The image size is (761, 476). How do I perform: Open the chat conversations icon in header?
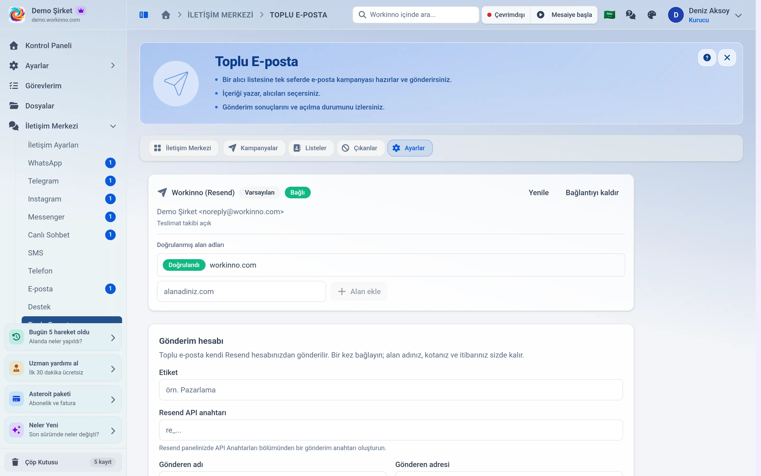pos(630,15)
